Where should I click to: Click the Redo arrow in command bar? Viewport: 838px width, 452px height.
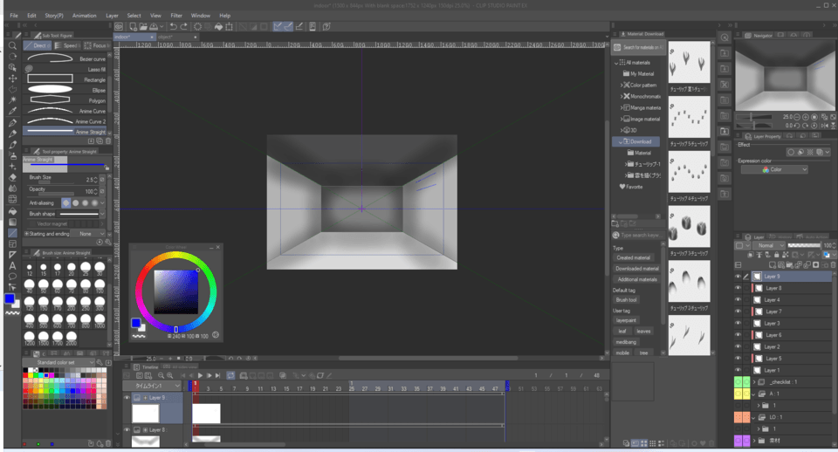[x=184, y=26]
